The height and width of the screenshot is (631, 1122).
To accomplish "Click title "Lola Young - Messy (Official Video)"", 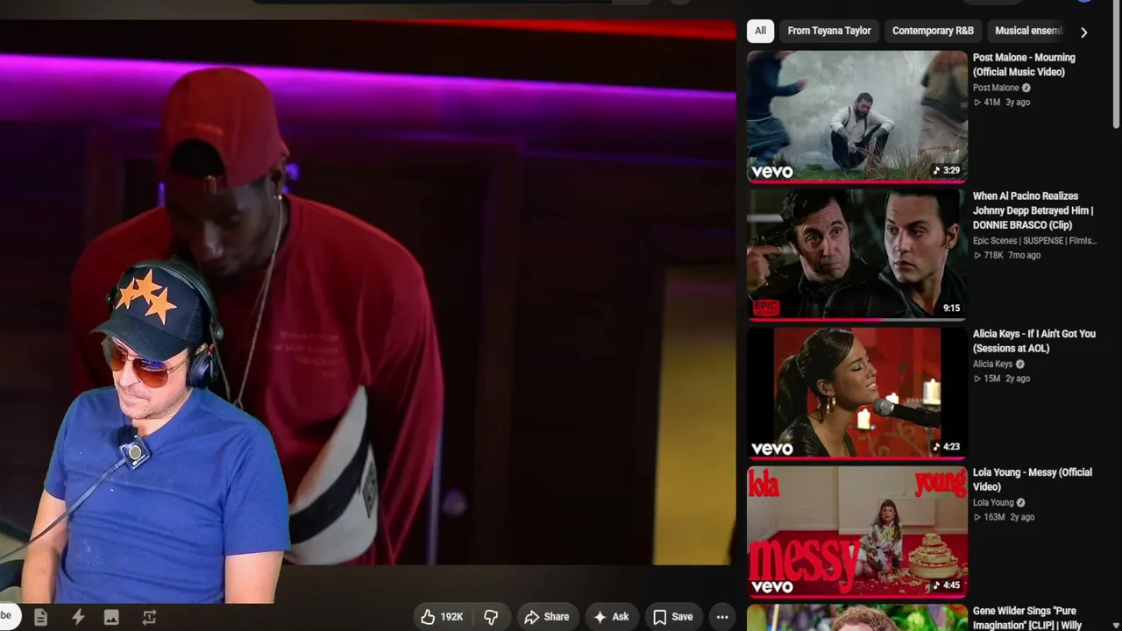I will 1032,479.
